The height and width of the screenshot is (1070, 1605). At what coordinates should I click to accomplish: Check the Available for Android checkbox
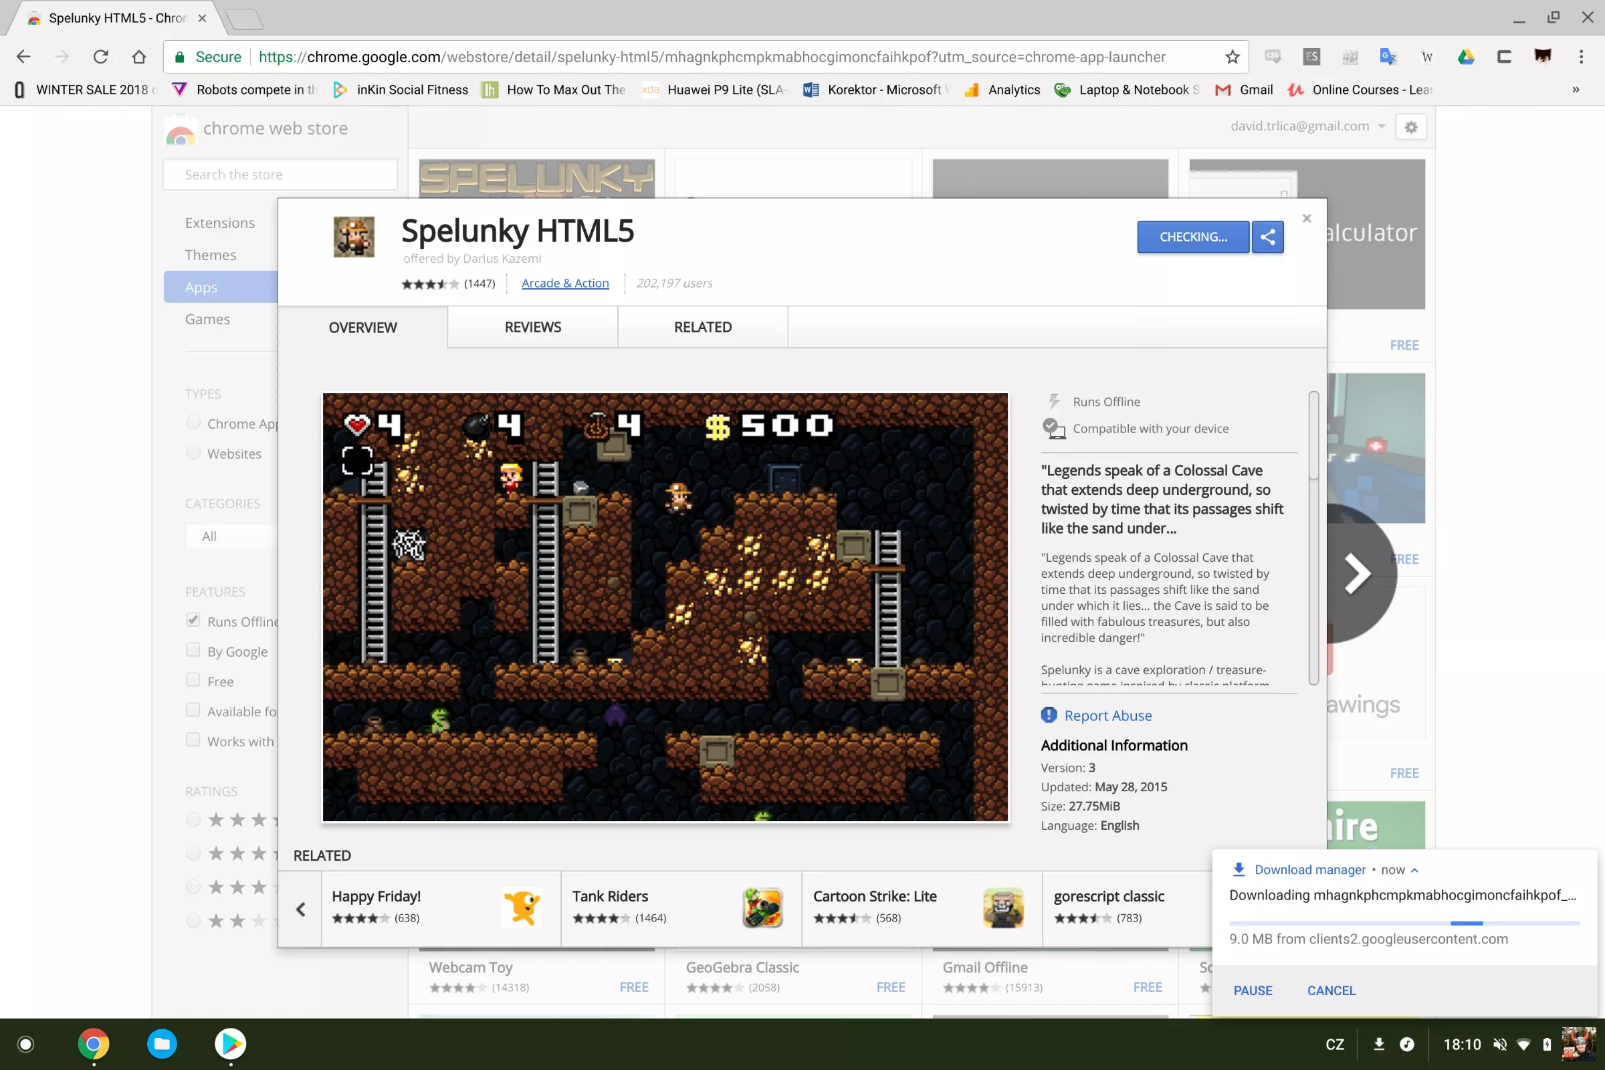[x=193, y=710]
